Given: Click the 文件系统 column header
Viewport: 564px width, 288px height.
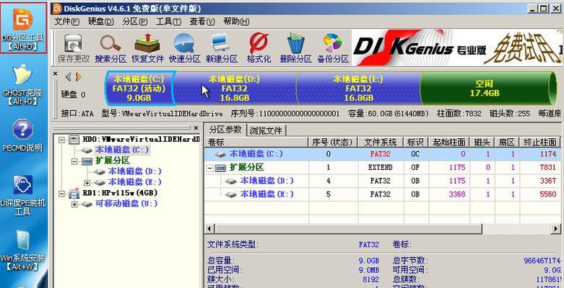Looking at the screenshot, I should (381, 143).
